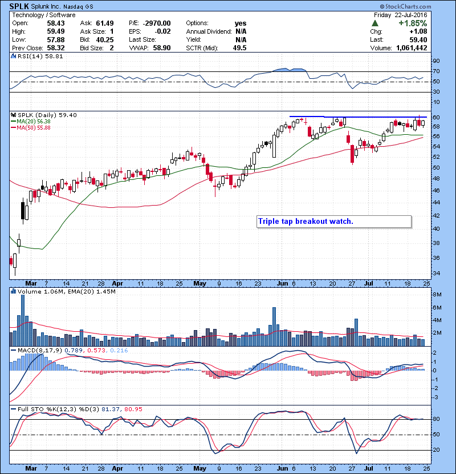Click the Annual Dividend N/A value

tap(241, 31)
